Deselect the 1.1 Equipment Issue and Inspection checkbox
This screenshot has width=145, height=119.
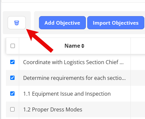12,94
